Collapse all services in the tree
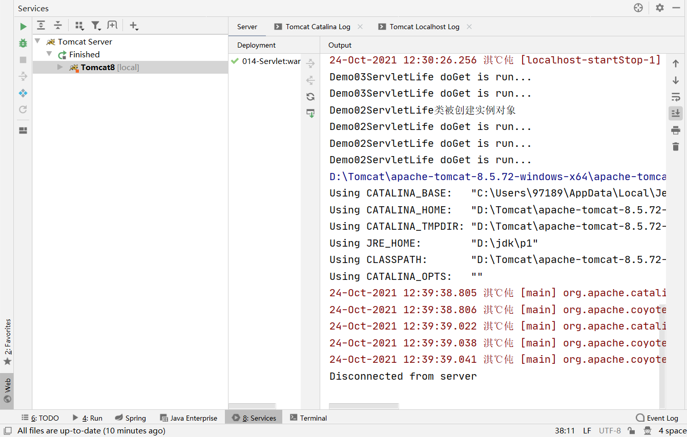The image size is (687, 437). 58,26
